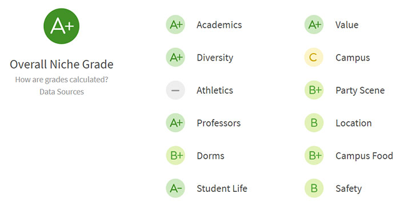Image resolution: width=400 pixels, height=209 pixels.
Task: Click the Campus Food category label
Action: tap(364, 156)
